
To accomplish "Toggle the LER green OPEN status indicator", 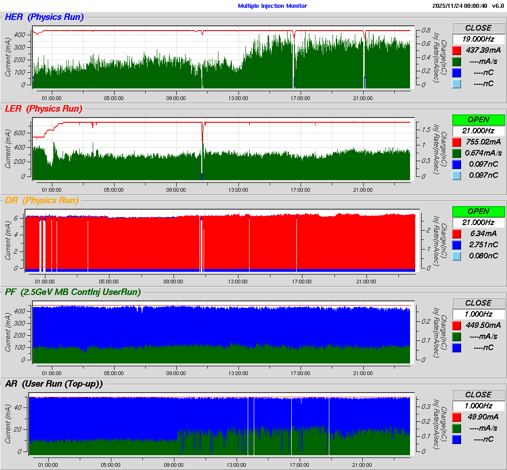I will (x=478, y=119).
